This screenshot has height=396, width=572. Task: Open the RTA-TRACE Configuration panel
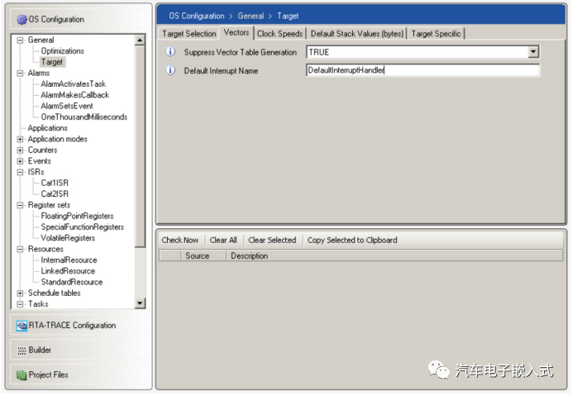click(79, 326)
